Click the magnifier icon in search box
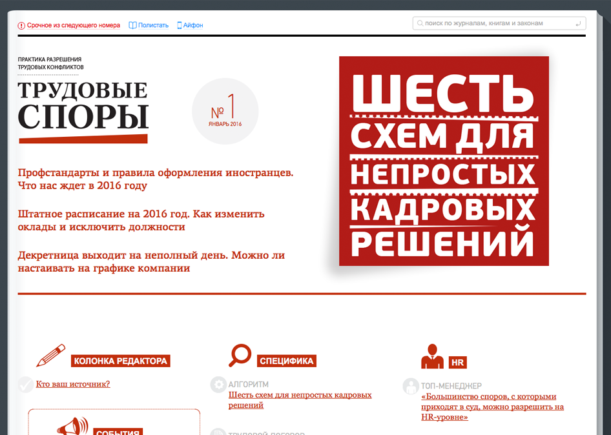This screenshot has height=435, width=611. pos(420,23)
